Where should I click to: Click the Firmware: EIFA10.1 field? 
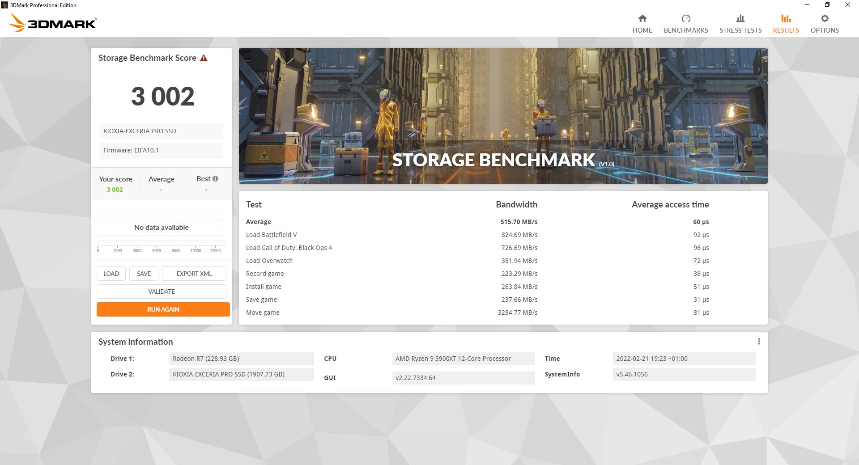point(161,150)
